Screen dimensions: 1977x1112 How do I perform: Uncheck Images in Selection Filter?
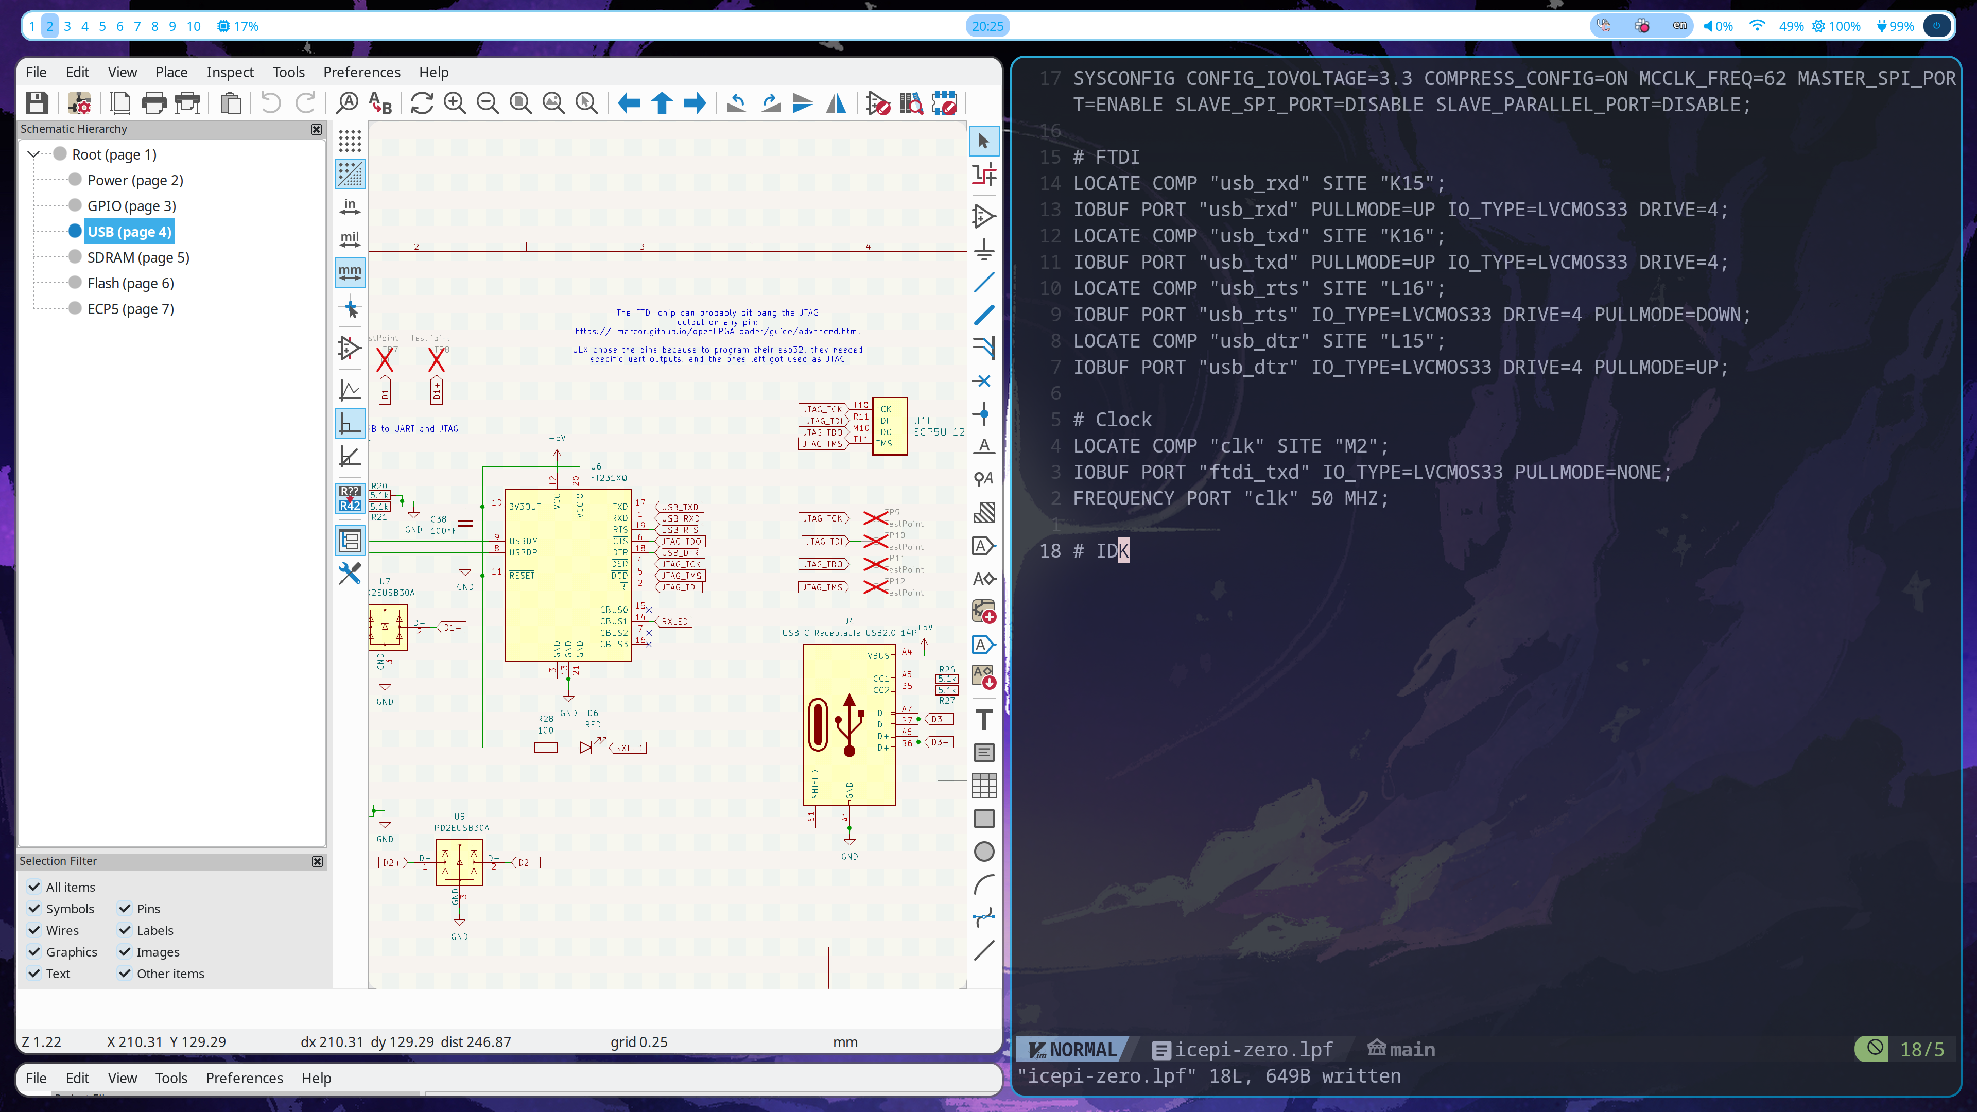(x=124, y=951)
